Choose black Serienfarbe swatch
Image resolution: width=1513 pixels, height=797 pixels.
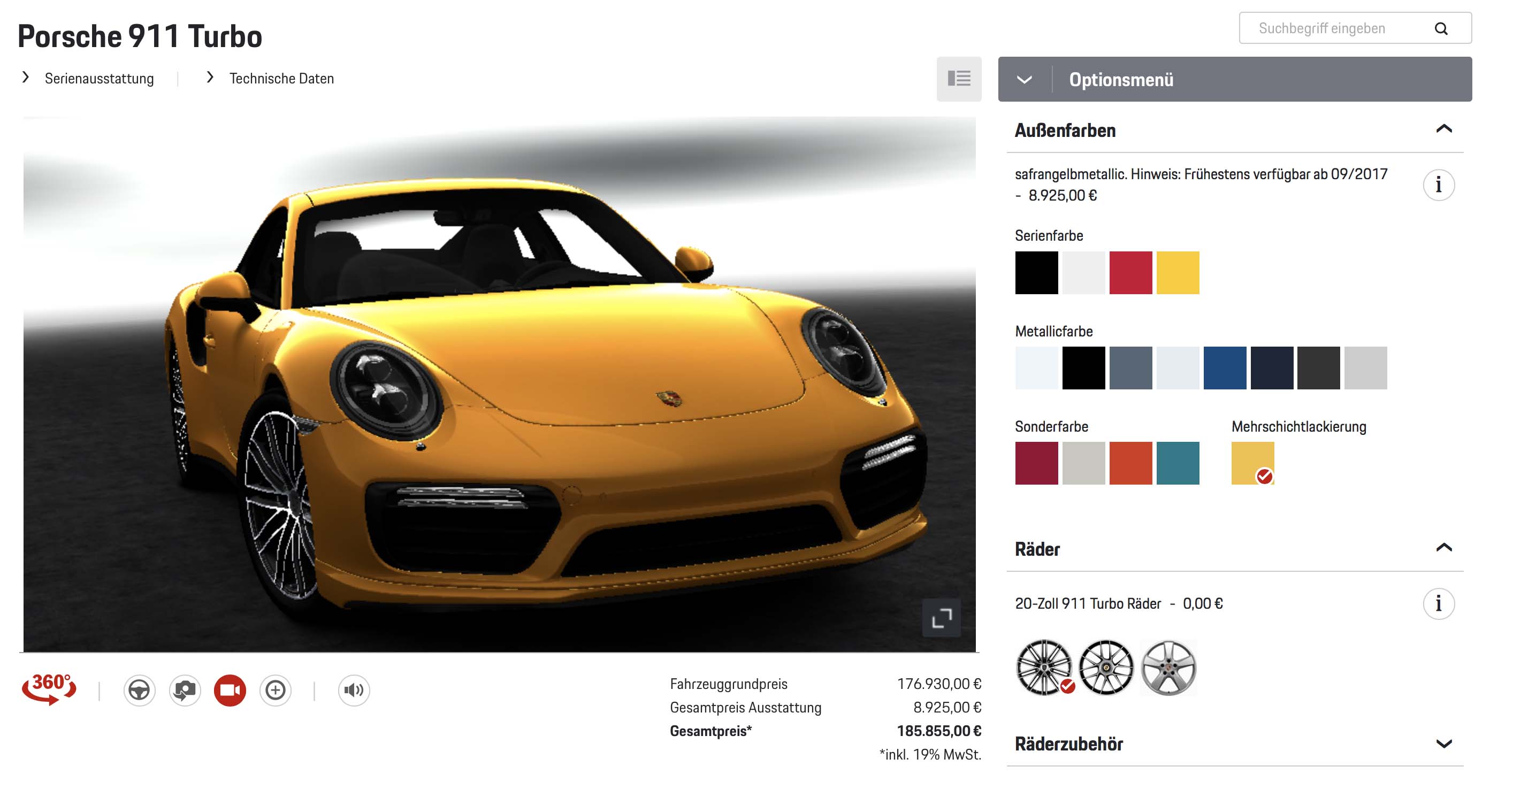1037,273
